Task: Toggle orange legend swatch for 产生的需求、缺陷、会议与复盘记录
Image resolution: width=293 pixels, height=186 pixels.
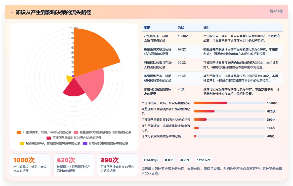Action: click(x=19, y=133)
